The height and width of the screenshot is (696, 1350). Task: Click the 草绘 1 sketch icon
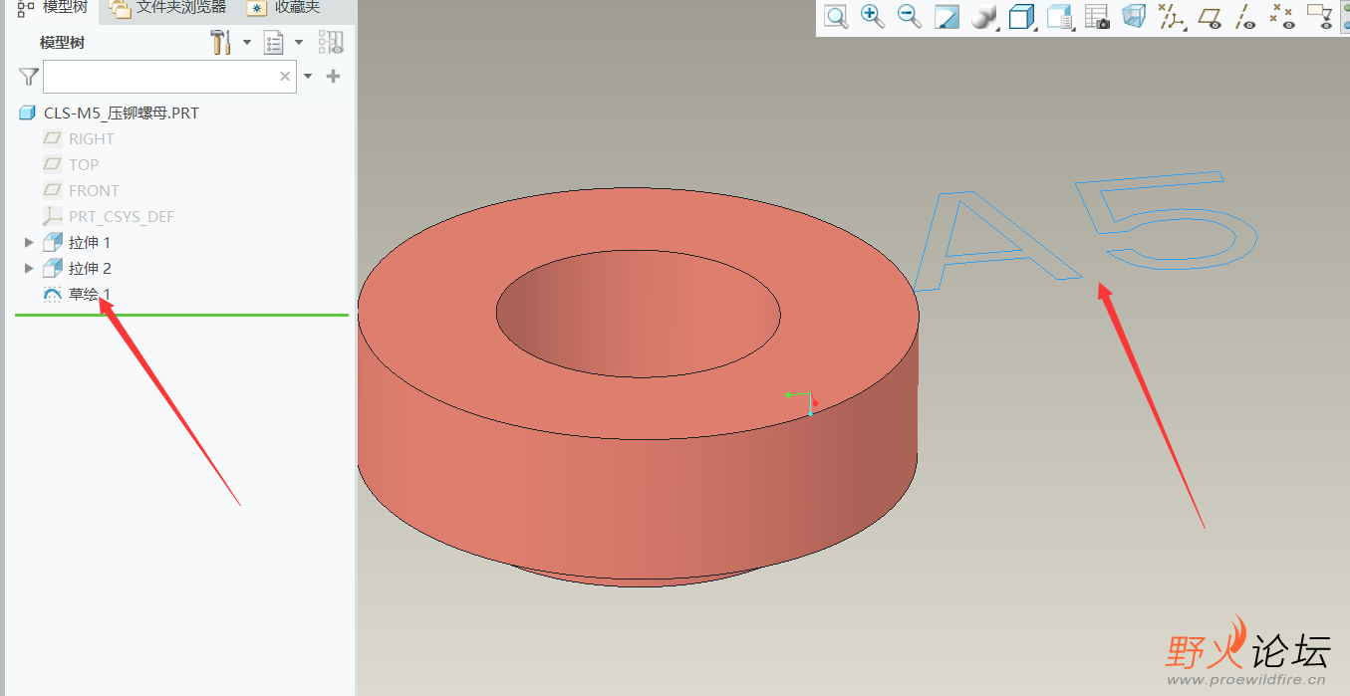pos(53,295)
